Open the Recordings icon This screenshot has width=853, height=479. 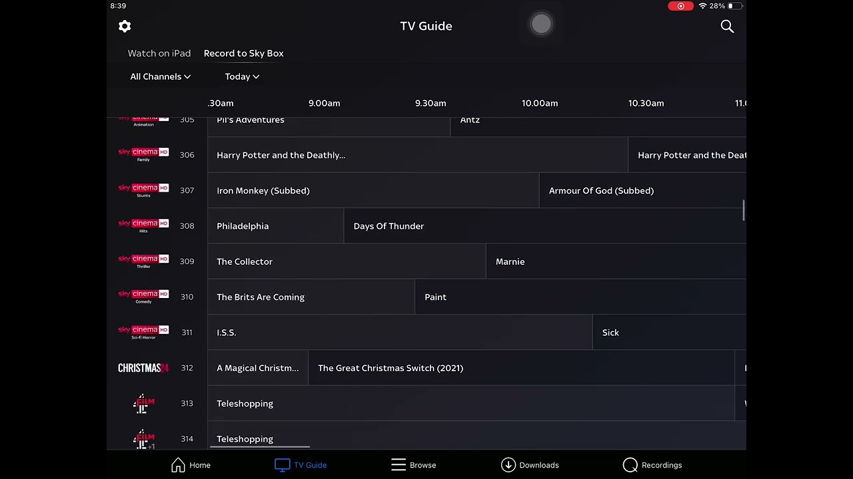[x=630, y=464]
